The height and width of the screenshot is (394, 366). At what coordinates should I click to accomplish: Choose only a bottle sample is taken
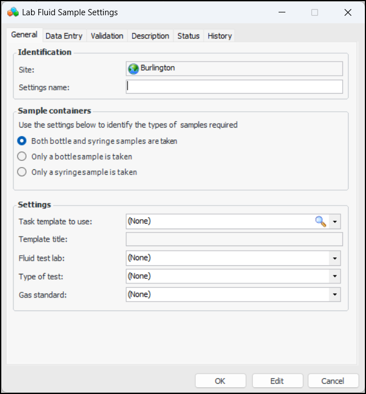point(22,156)
